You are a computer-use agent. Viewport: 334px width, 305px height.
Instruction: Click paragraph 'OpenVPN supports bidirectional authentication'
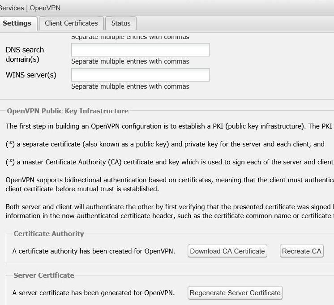coord(170,185)
